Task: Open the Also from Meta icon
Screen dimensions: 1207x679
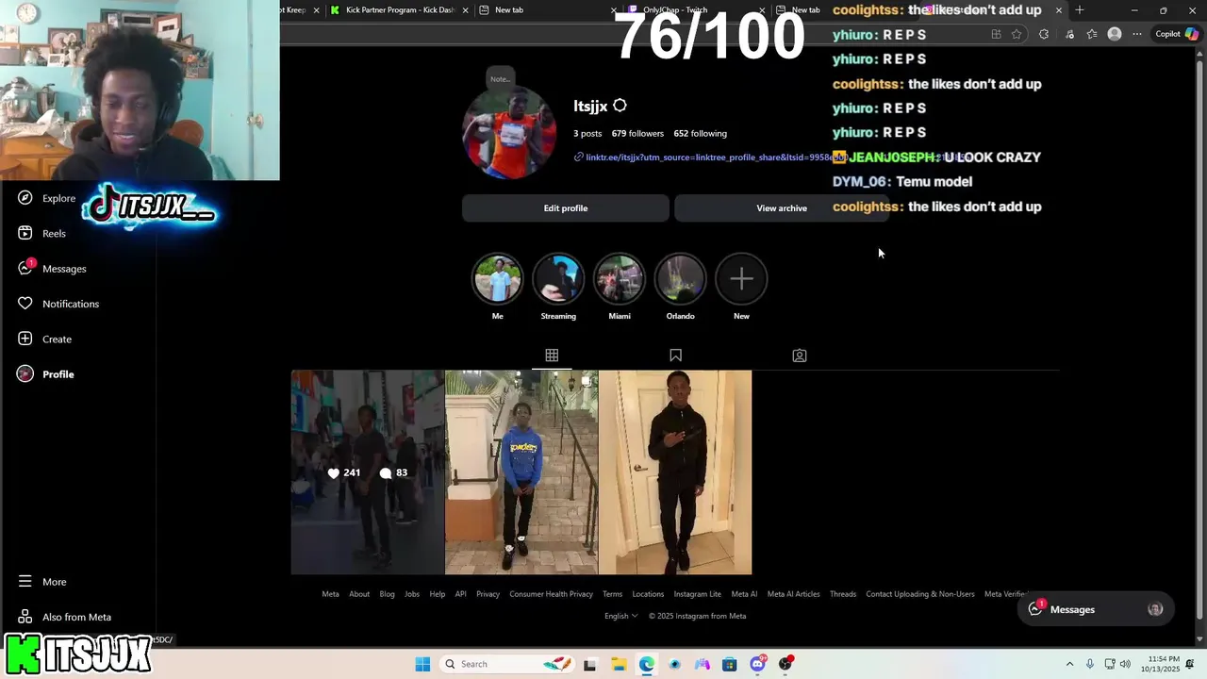Action: click(25, 617)
